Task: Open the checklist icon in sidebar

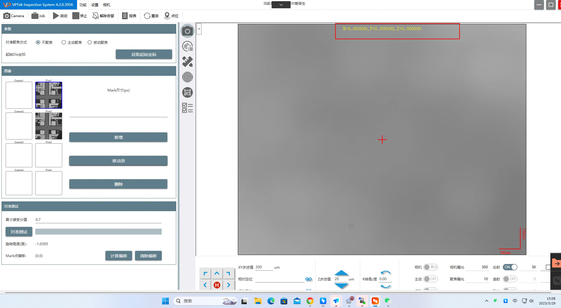Action: click(187, 108)
